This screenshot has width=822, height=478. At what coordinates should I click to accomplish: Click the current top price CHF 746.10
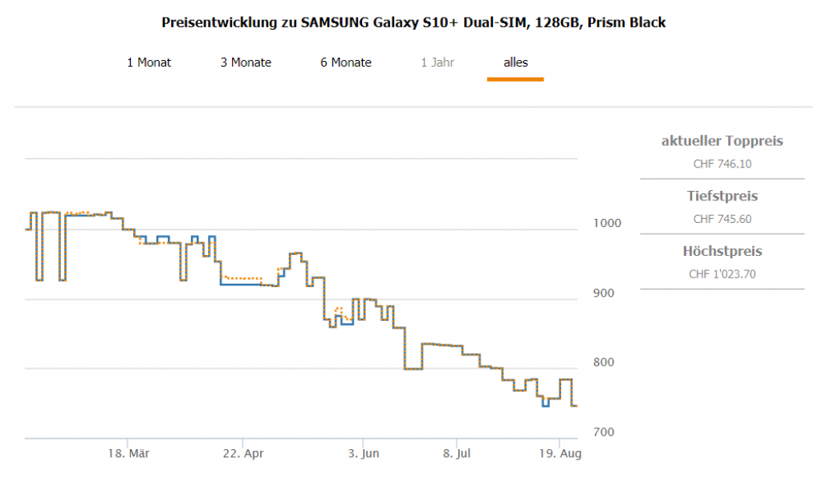(x=722, y=164)
